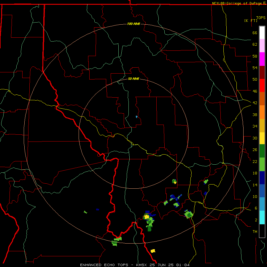Screen dimensions: 267x267
Task: Click the "50 NMI" range ring label
Action: [133, 79]
